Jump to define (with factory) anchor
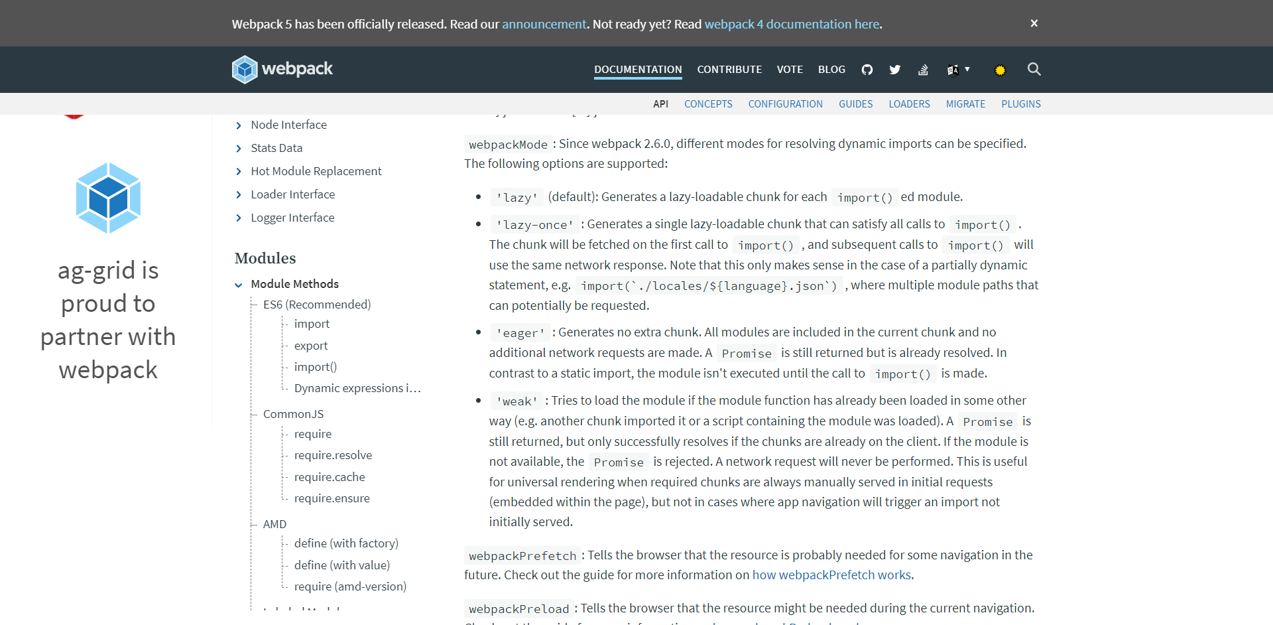The image size is (1273, 625). (x=346, y=543)
